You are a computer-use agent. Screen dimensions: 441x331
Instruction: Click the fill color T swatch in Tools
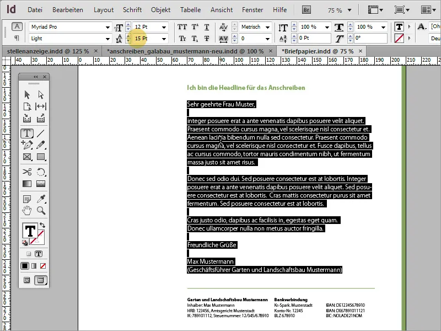point(30,231)
